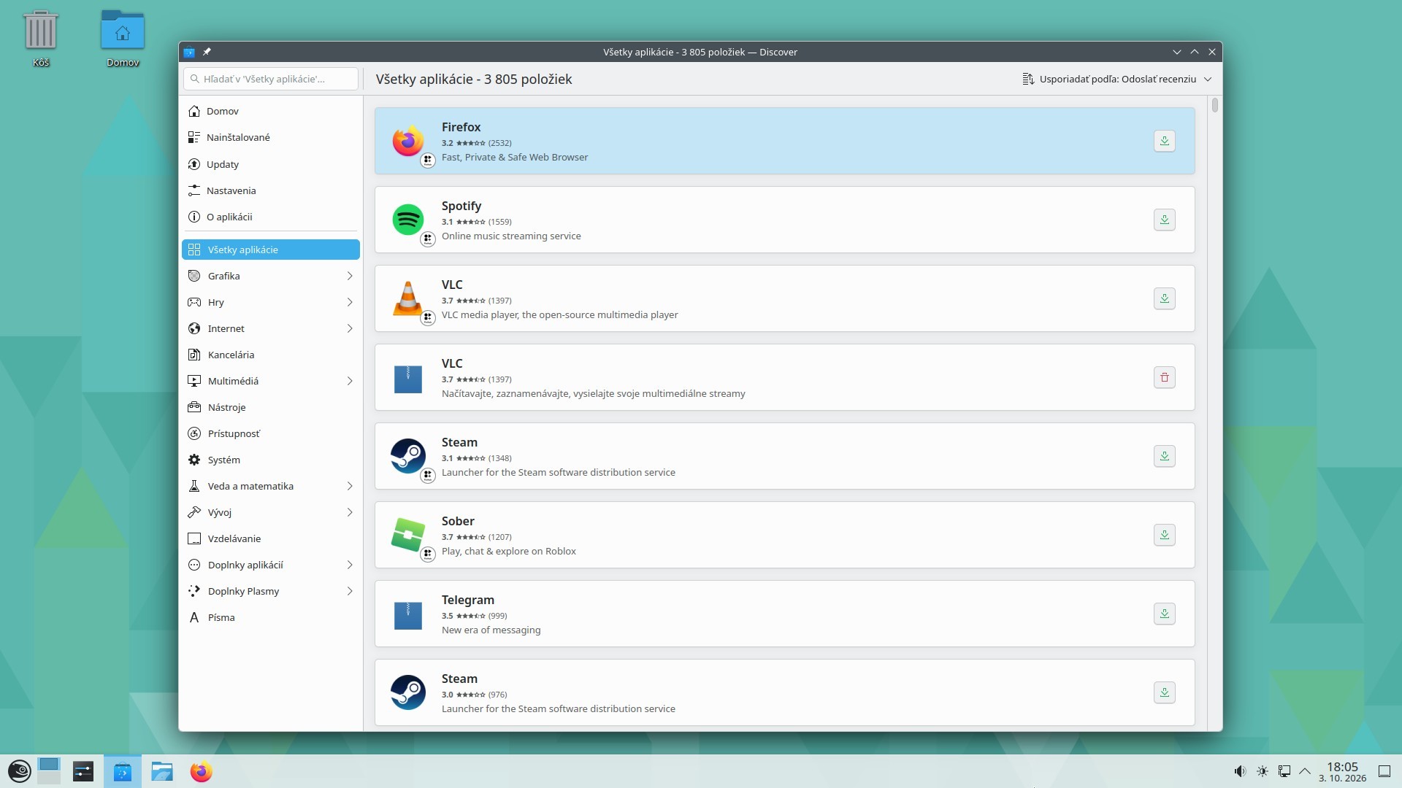
Task: Go to Nainštalované in the sidebar
Action: 271,137
